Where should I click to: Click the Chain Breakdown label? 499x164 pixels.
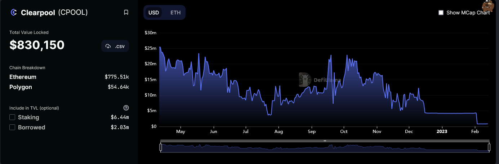coord(27,68)
